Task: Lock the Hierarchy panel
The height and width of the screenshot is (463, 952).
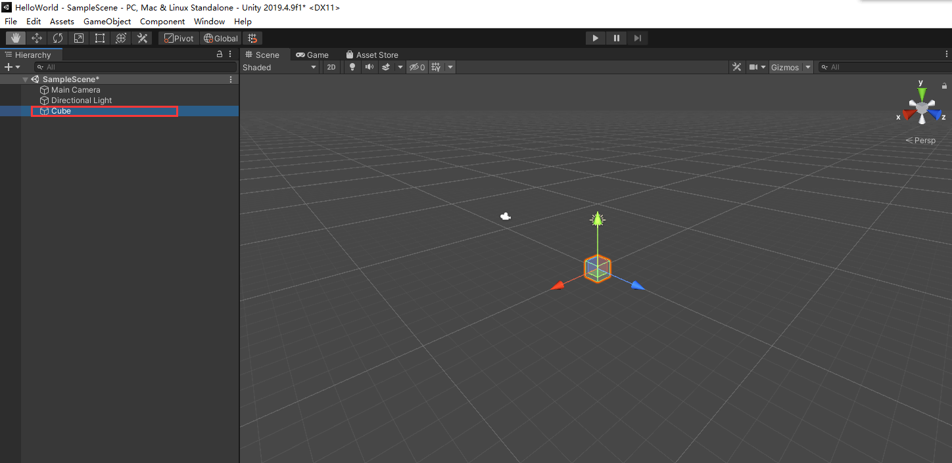Action: [x=220, y=55]
